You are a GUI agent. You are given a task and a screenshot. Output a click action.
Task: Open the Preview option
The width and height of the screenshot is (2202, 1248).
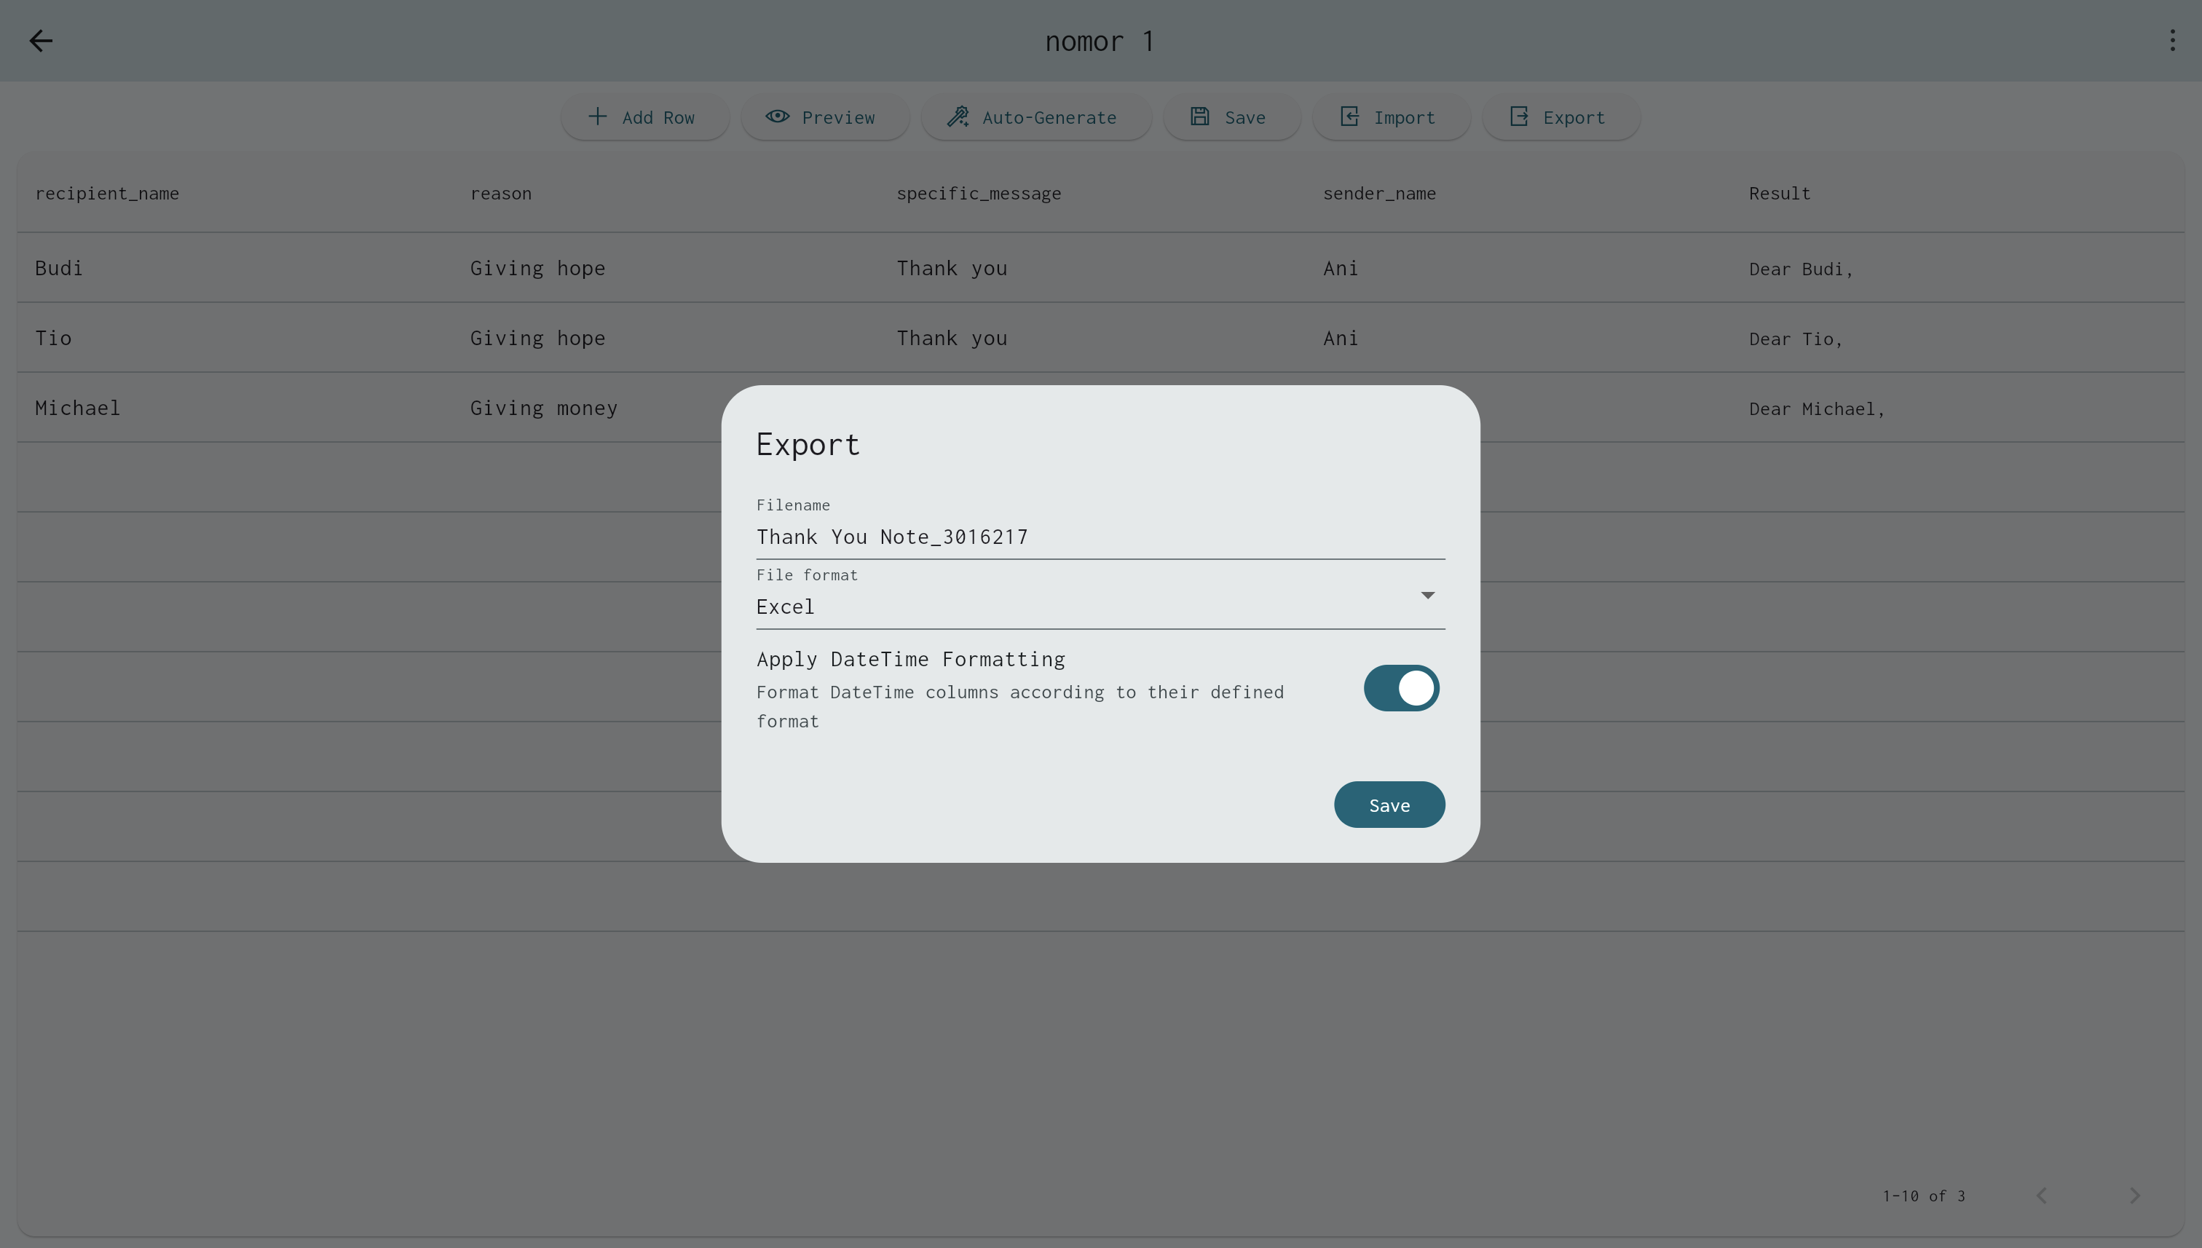[x=824, y=117]
